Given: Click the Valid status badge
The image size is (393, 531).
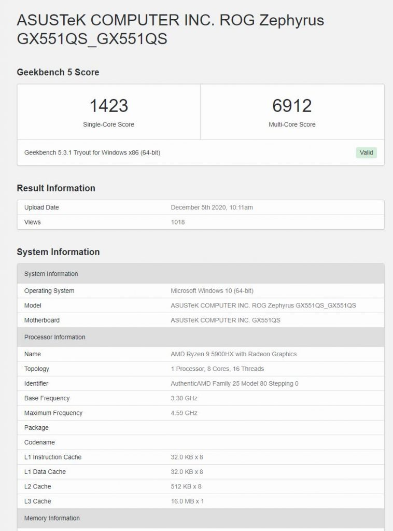Looking at the screenshot, I should coord(366,153).
